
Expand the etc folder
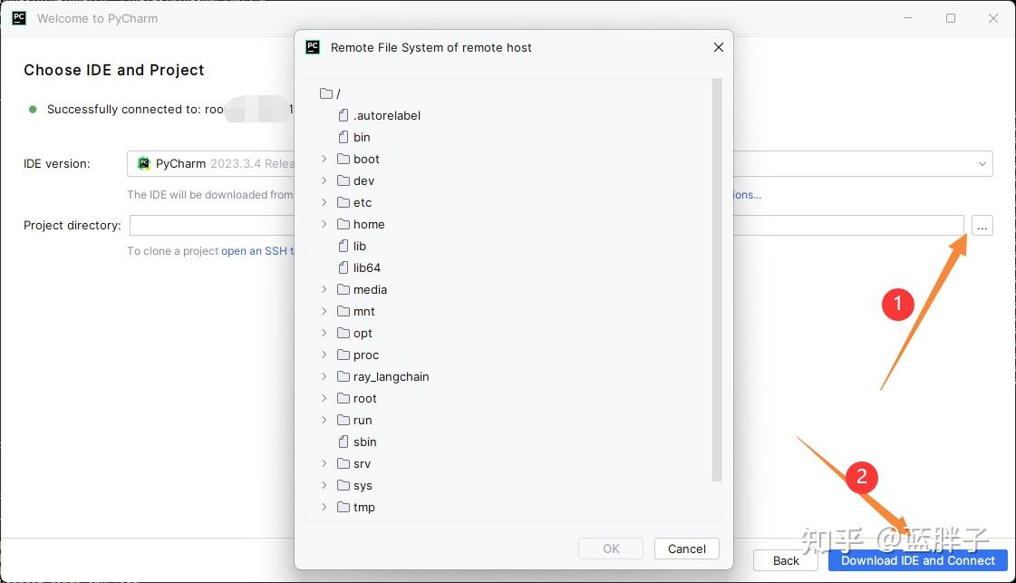pyautogui.click(x=324, y=202)
